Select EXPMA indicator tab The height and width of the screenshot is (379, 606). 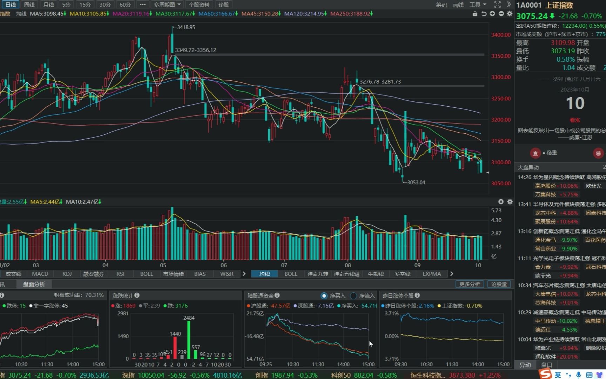(x=432, y=274)
